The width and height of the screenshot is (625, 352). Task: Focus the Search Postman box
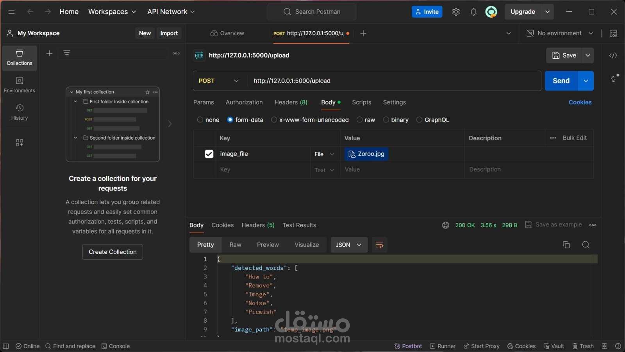click(312, 12)
